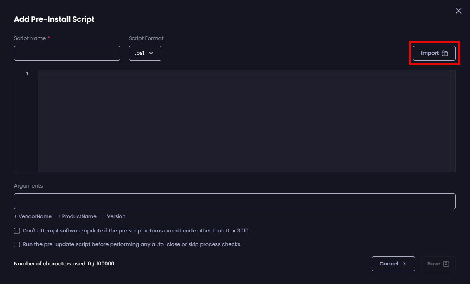The width and height of the screenshot is (470, 284).
Task: Enable the exit code 0 or 3010 restriction
Action: coord(17,231)
